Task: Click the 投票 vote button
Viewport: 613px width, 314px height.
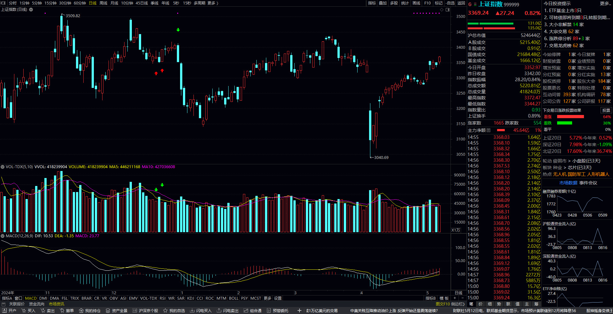Action: pyautogui.click(x=606, y=110)
